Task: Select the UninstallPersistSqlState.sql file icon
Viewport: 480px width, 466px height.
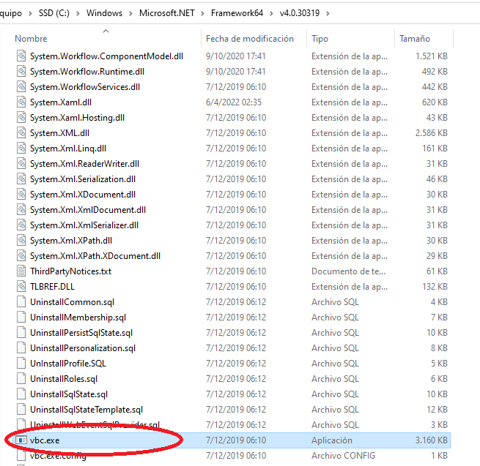Action: tap(21, 332)
